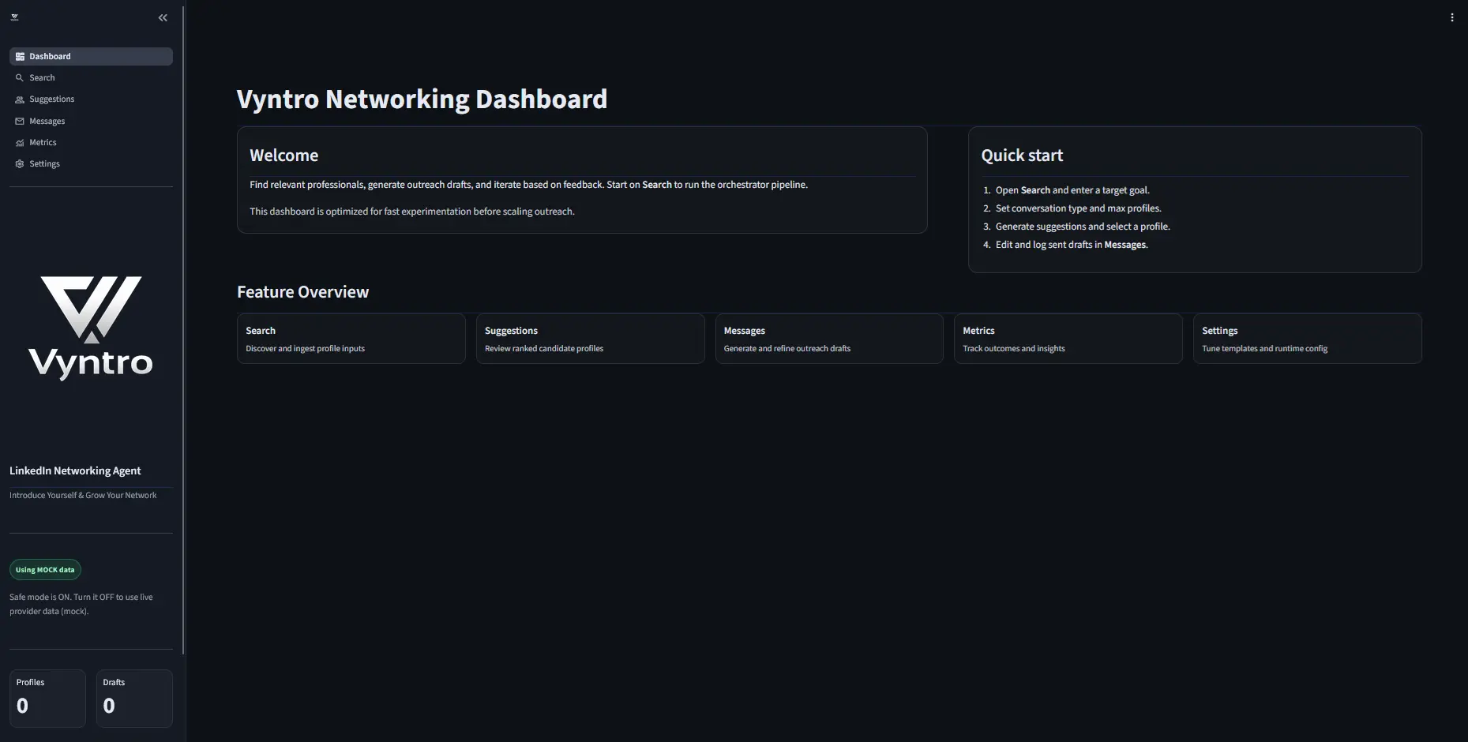Open Metrics using the chart icon
This screenshot has height=742, width=1468.
coord(20,143)
